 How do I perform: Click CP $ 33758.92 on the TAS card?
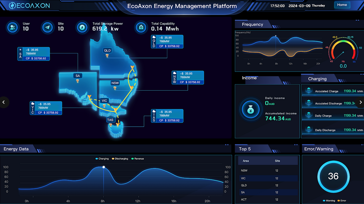click(x=169, y=121)
